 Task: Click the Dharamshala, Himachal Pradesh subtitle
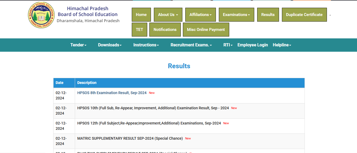coord(88,21)
